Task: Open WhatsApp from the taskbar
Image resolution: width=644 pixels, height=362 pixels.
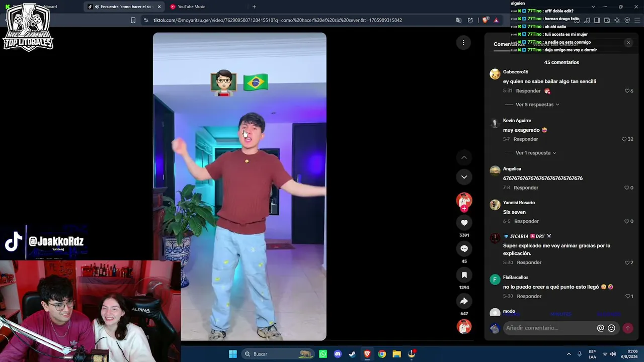Action: [323, 354]
